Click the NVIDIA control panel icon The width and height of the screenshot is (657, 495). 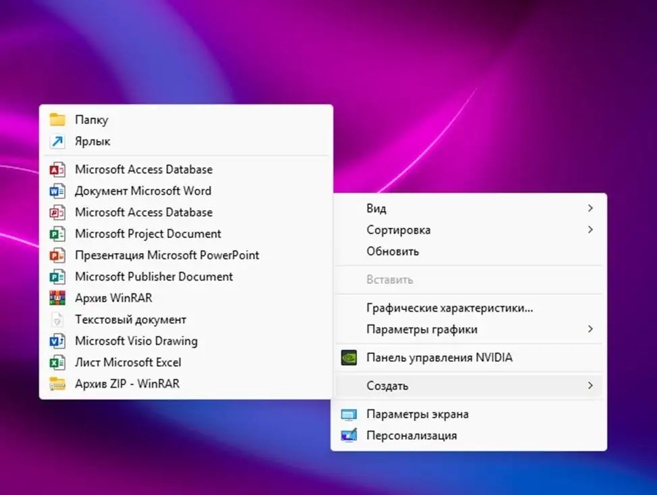click(x=348, y=357)
